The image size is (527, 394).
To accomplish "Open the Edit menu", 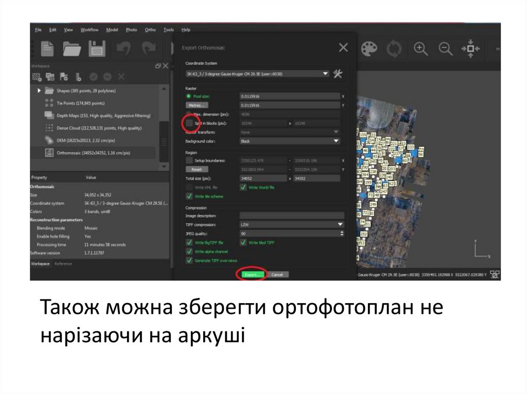I will click(x=53, y=30).
